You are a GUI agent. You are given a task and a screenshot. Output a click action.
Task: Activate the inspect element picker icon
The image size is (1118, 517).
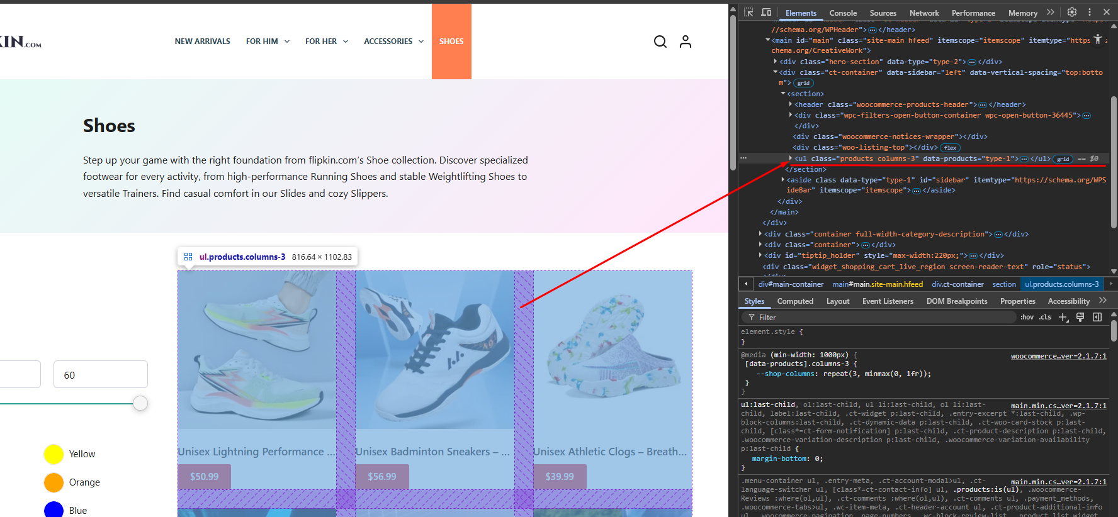[x=748, y=13]
